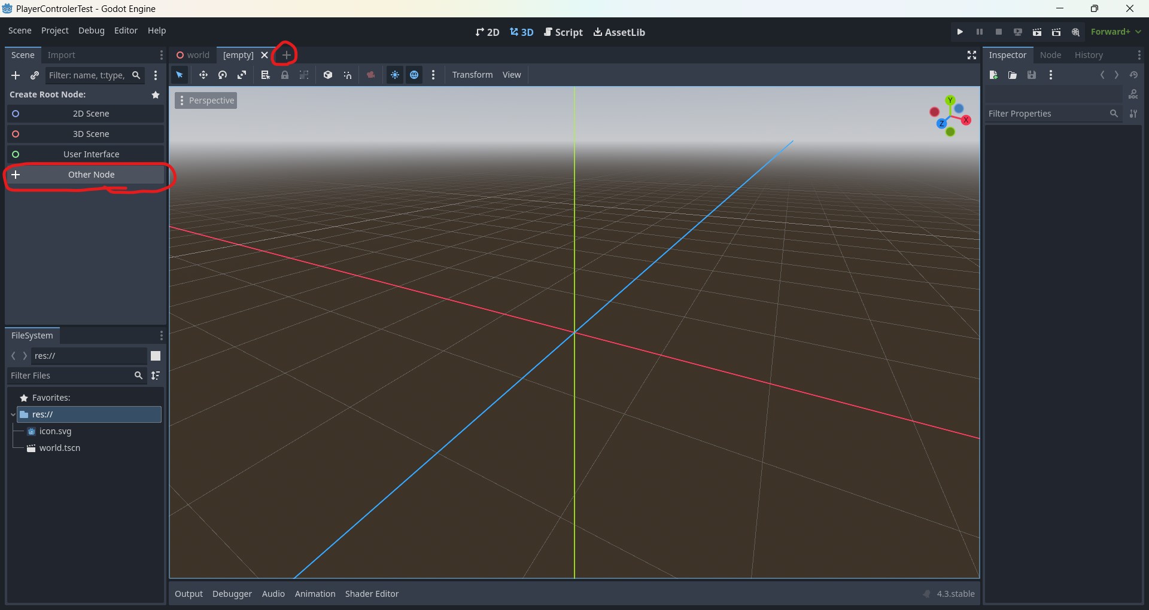
Task: Play the project
Action: tap(960, 32)
